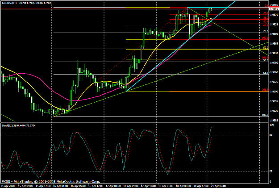The height and width of the screenshot is (188, 279).
Task: Click the 17 Apr 01:00 time label
Action: (113, 186)
